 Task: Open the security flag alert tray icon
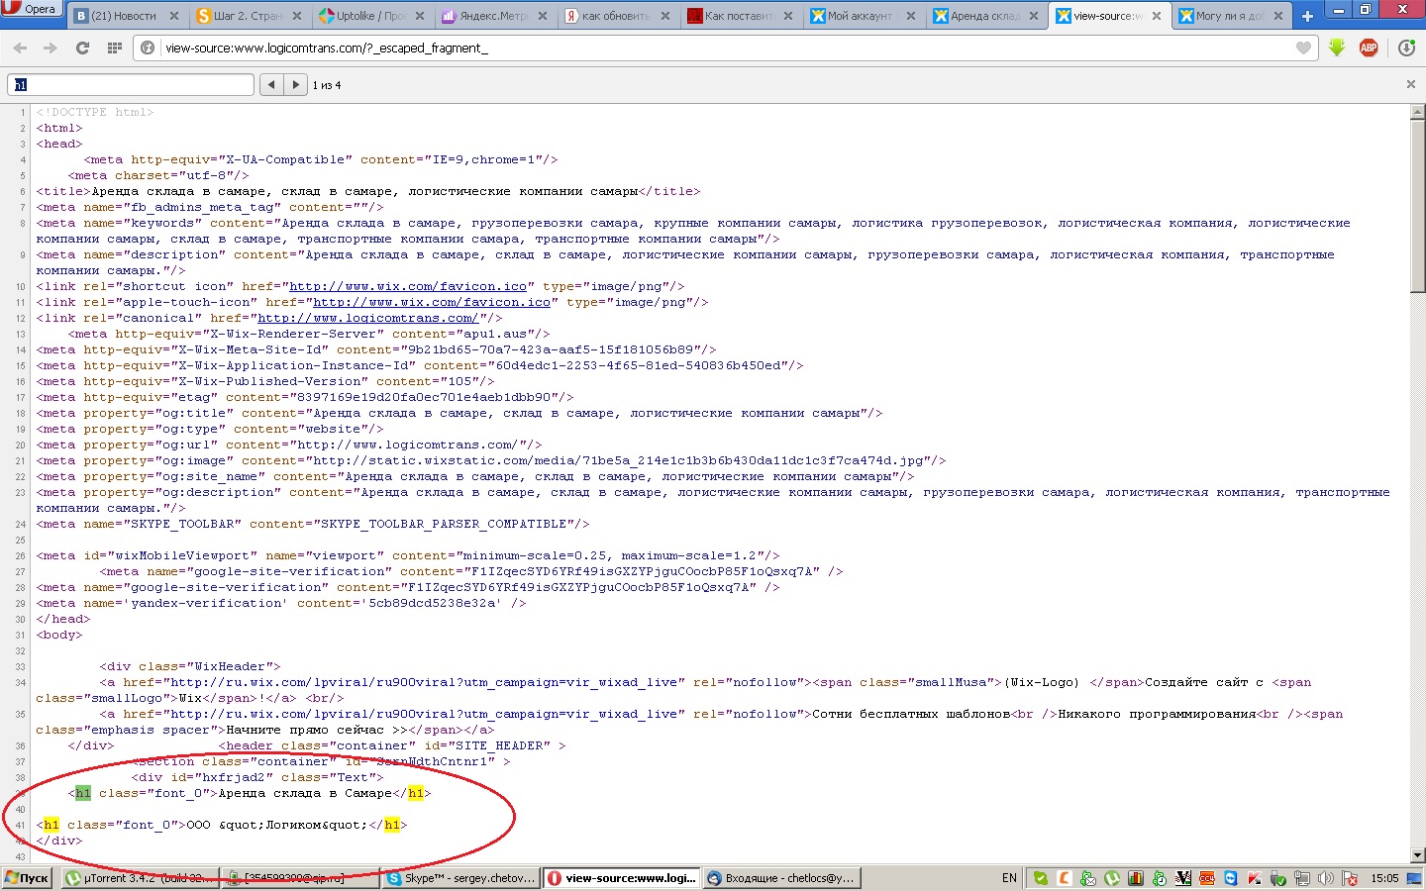click(x=1350, y=877)
